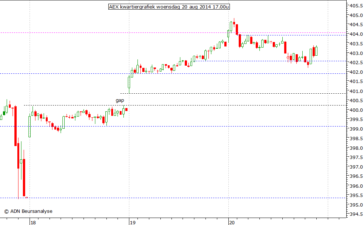Image resolution: width=364 pixels, height=225 pixels.
Task: Click the 398.0 price axis label
Action: pyautogui.click(x=356, y=148)
